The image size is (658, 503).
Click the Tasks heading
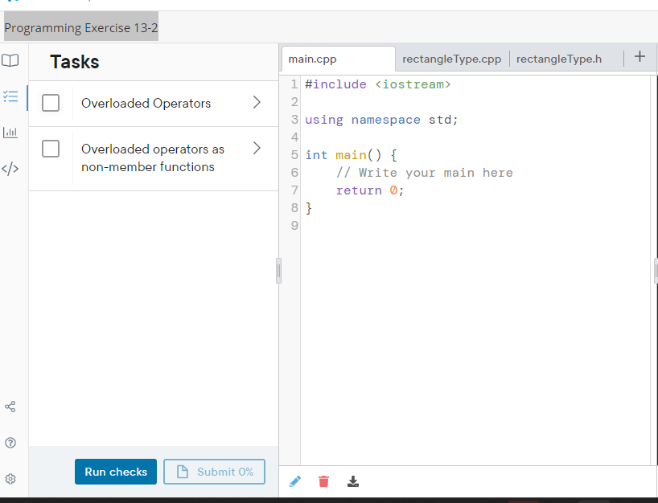(x=75, y=62)
